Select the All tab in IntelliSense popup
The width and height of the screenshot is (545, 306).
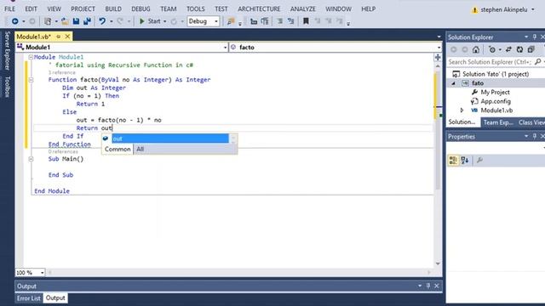pos(140,150)
